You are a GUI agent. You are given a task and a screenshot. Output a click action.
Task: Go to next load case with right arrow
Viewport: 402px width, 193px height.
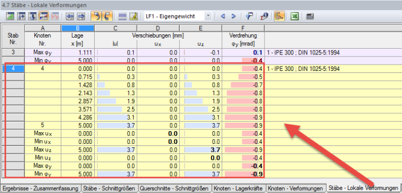233,16
